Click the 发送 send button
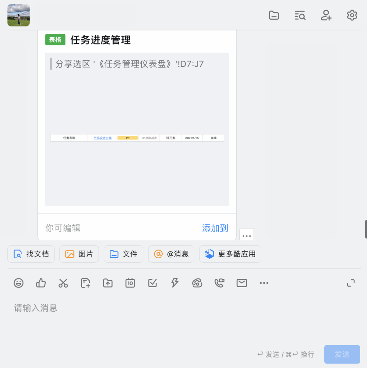This screenshot has height=368, width=367. tap(342, 354)
